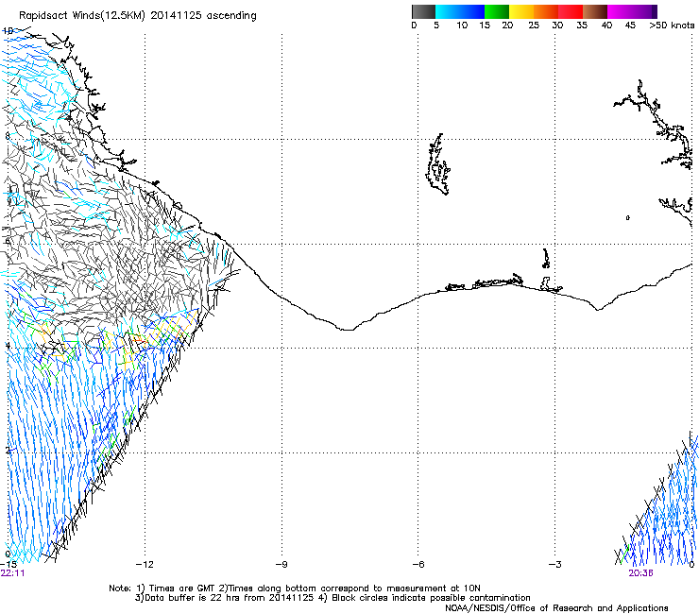The width and height of the screenshot is (699, 614).
Task: Click the gray 0-5 knots color swatch
Action: [423, 11]
